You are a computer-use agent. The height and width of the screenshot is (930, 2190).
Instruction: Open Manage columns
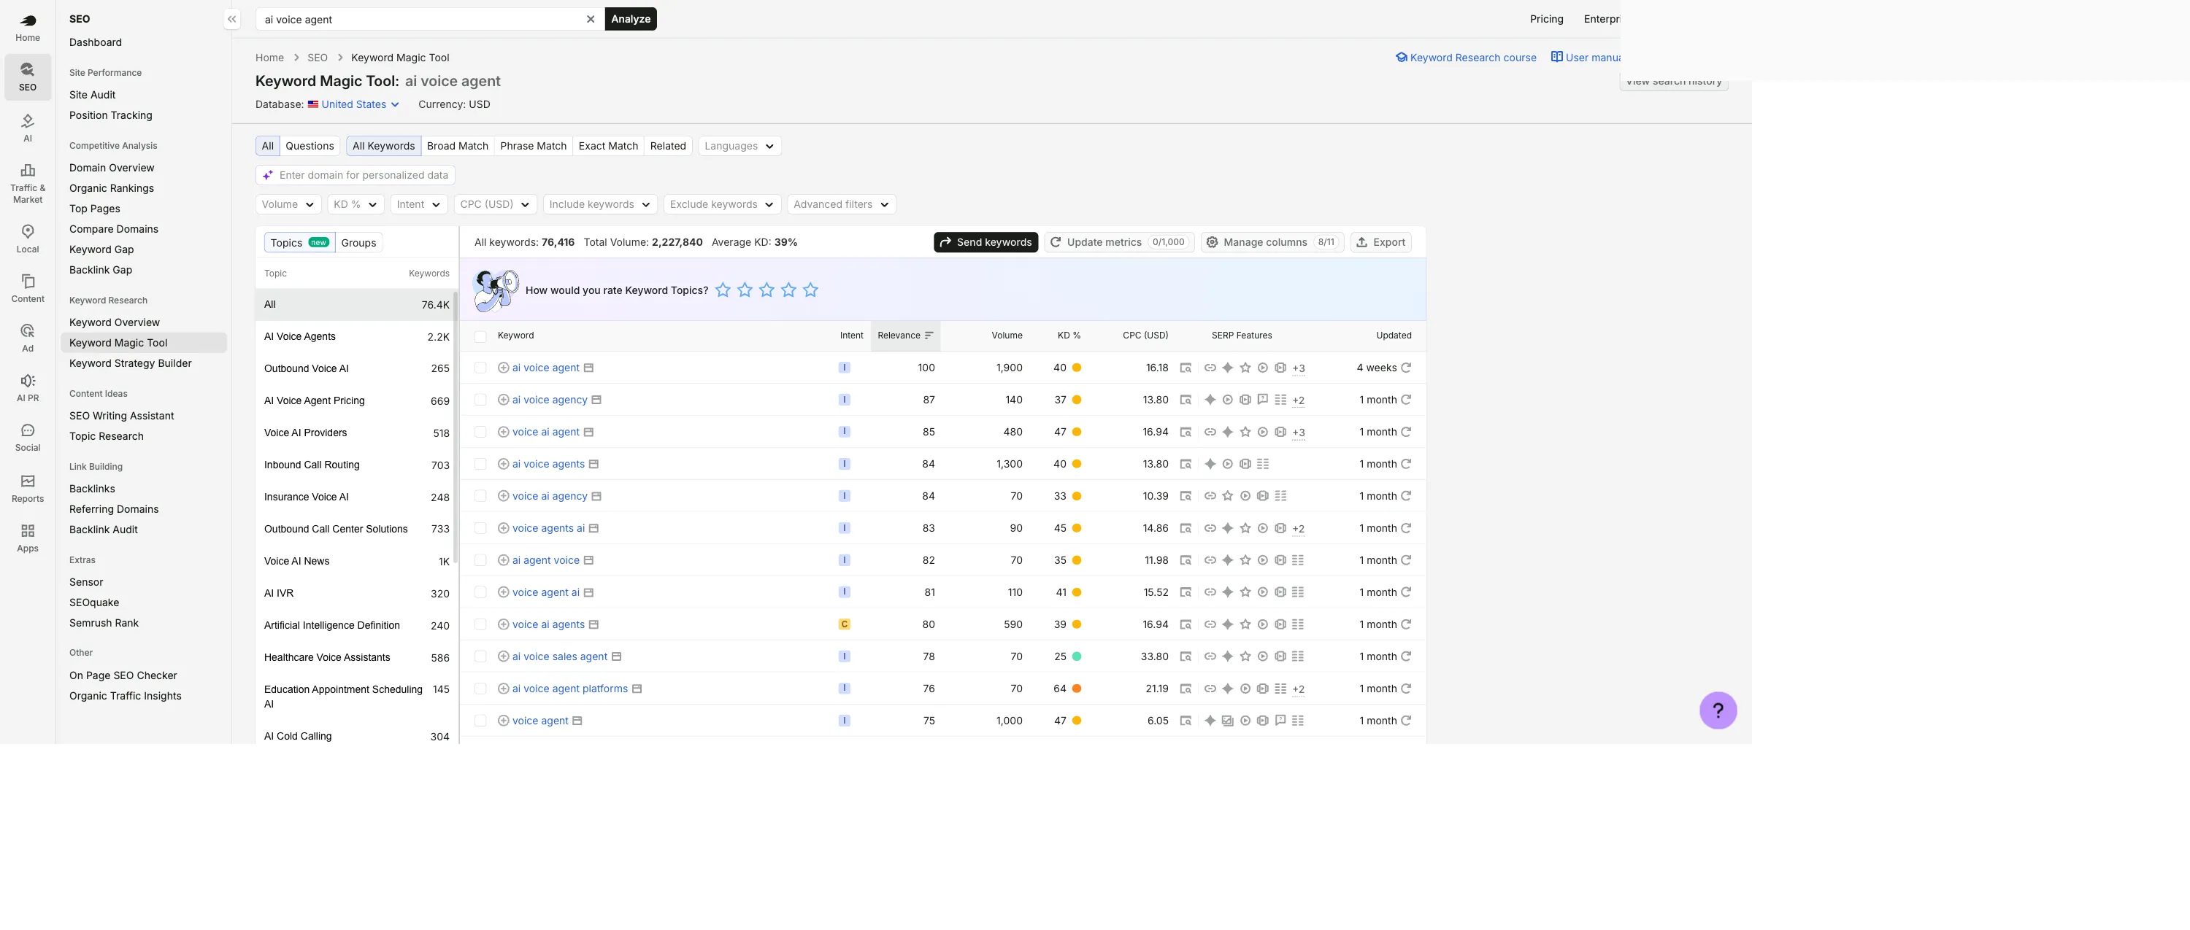(x=1272, y=242)
